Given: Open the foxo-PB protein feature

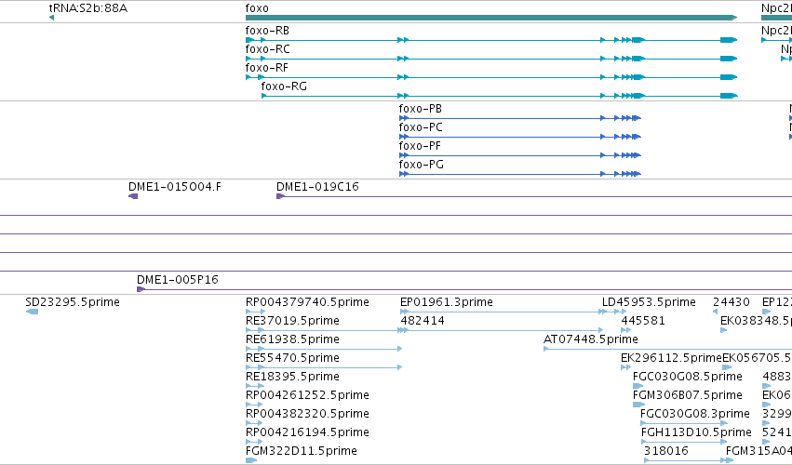Looking at the screenshot, I should [x=519, y=118].
